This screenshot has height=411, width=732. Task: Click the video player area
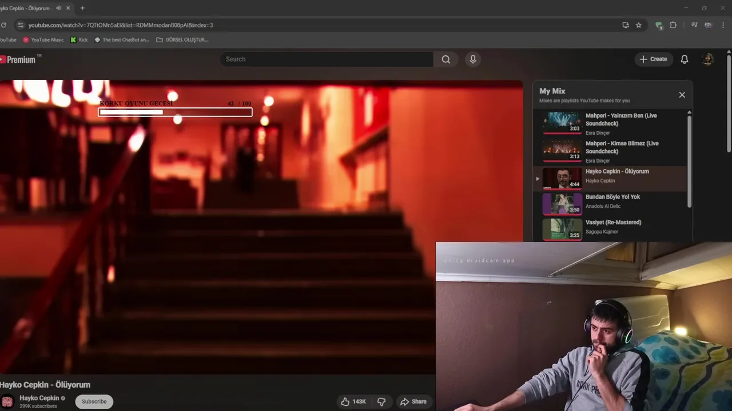[261, 227]
